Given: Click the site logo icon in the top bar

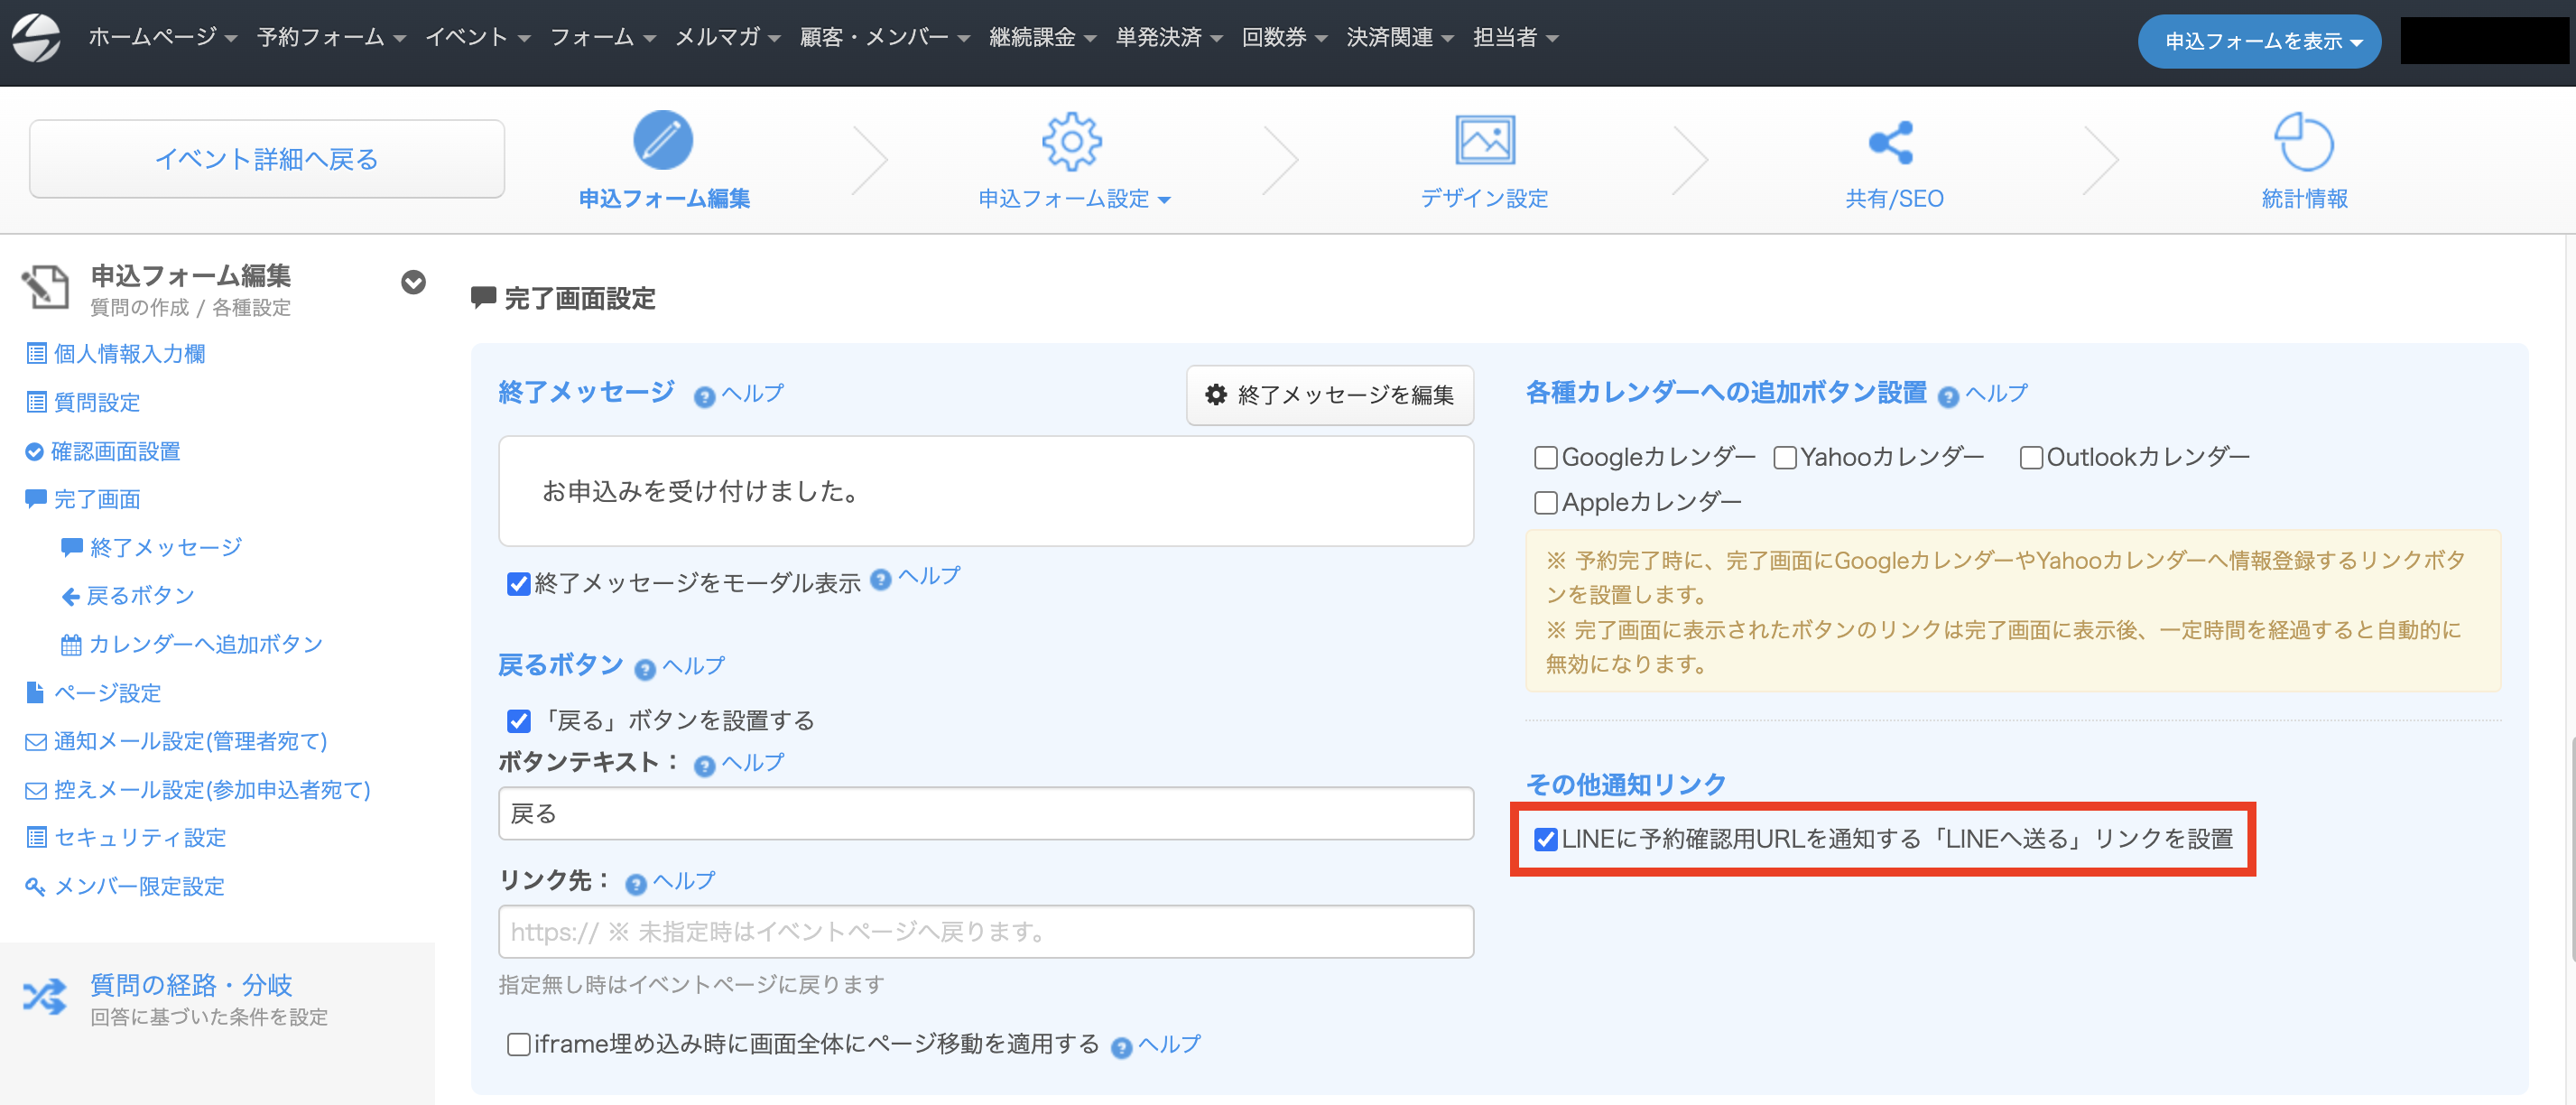Looking at the screenshot, I should pyautogui.click(x=36, y=38).
